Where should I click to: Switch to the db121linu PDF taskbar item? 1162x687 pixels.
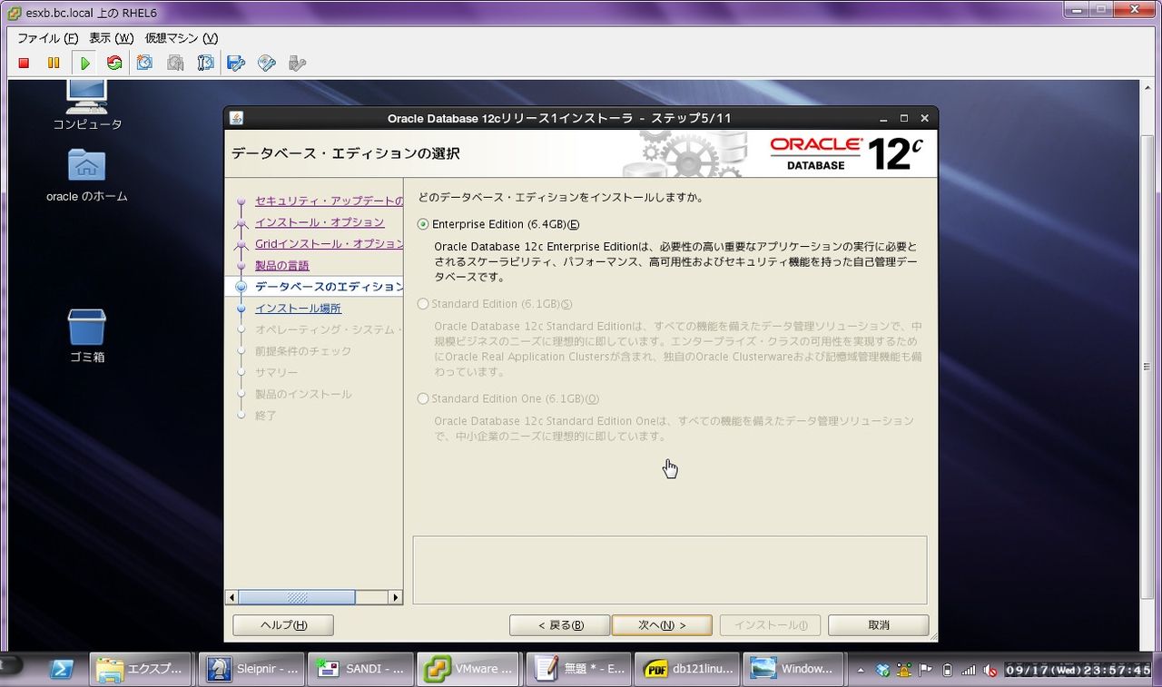click(686, 669)
